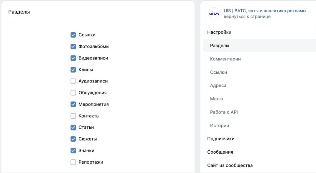Viewport: 316px width, 173px height.
Task: Check the Обсуждения checkbox
Action: click(x=73, y=93)
